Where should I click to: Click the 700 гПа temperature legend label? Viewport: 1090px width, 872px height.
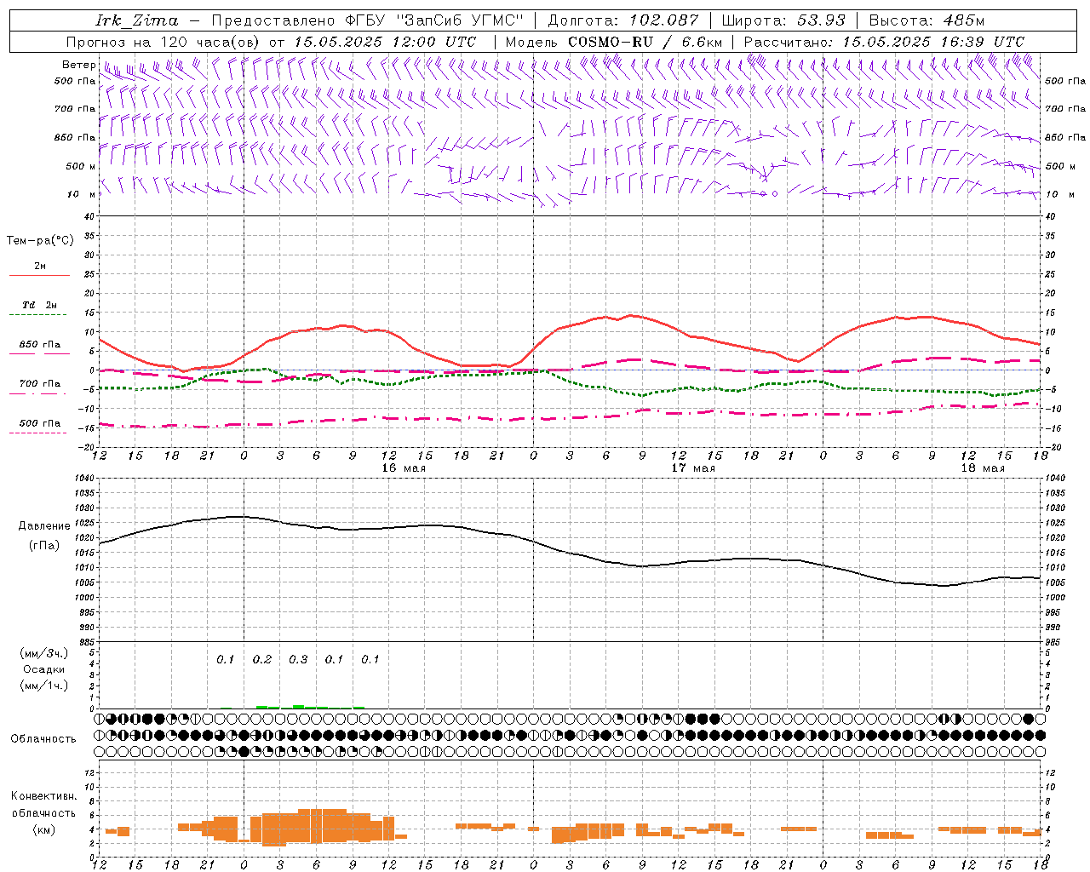click(40, 383)
